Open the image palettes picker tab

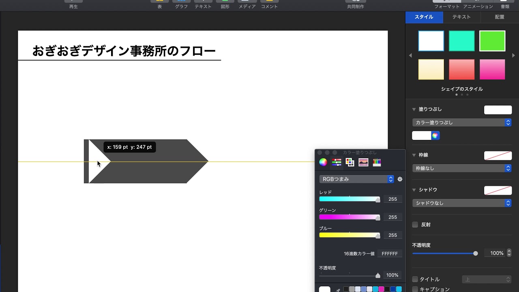363,162
